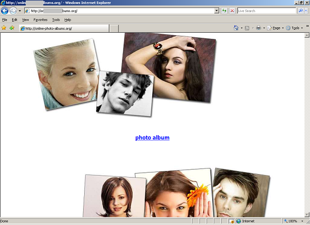310x225 pixels.
Task: Click the scrollbar up arrow
Action: coord(306,35)
